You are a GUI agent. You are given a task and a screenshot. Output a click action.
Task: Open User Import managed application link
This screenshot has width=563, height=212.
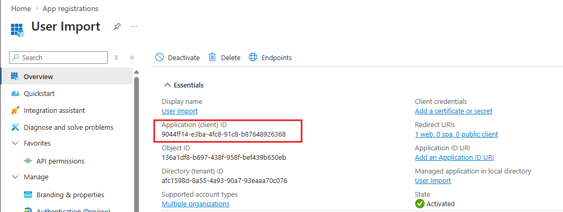point(433,181)
